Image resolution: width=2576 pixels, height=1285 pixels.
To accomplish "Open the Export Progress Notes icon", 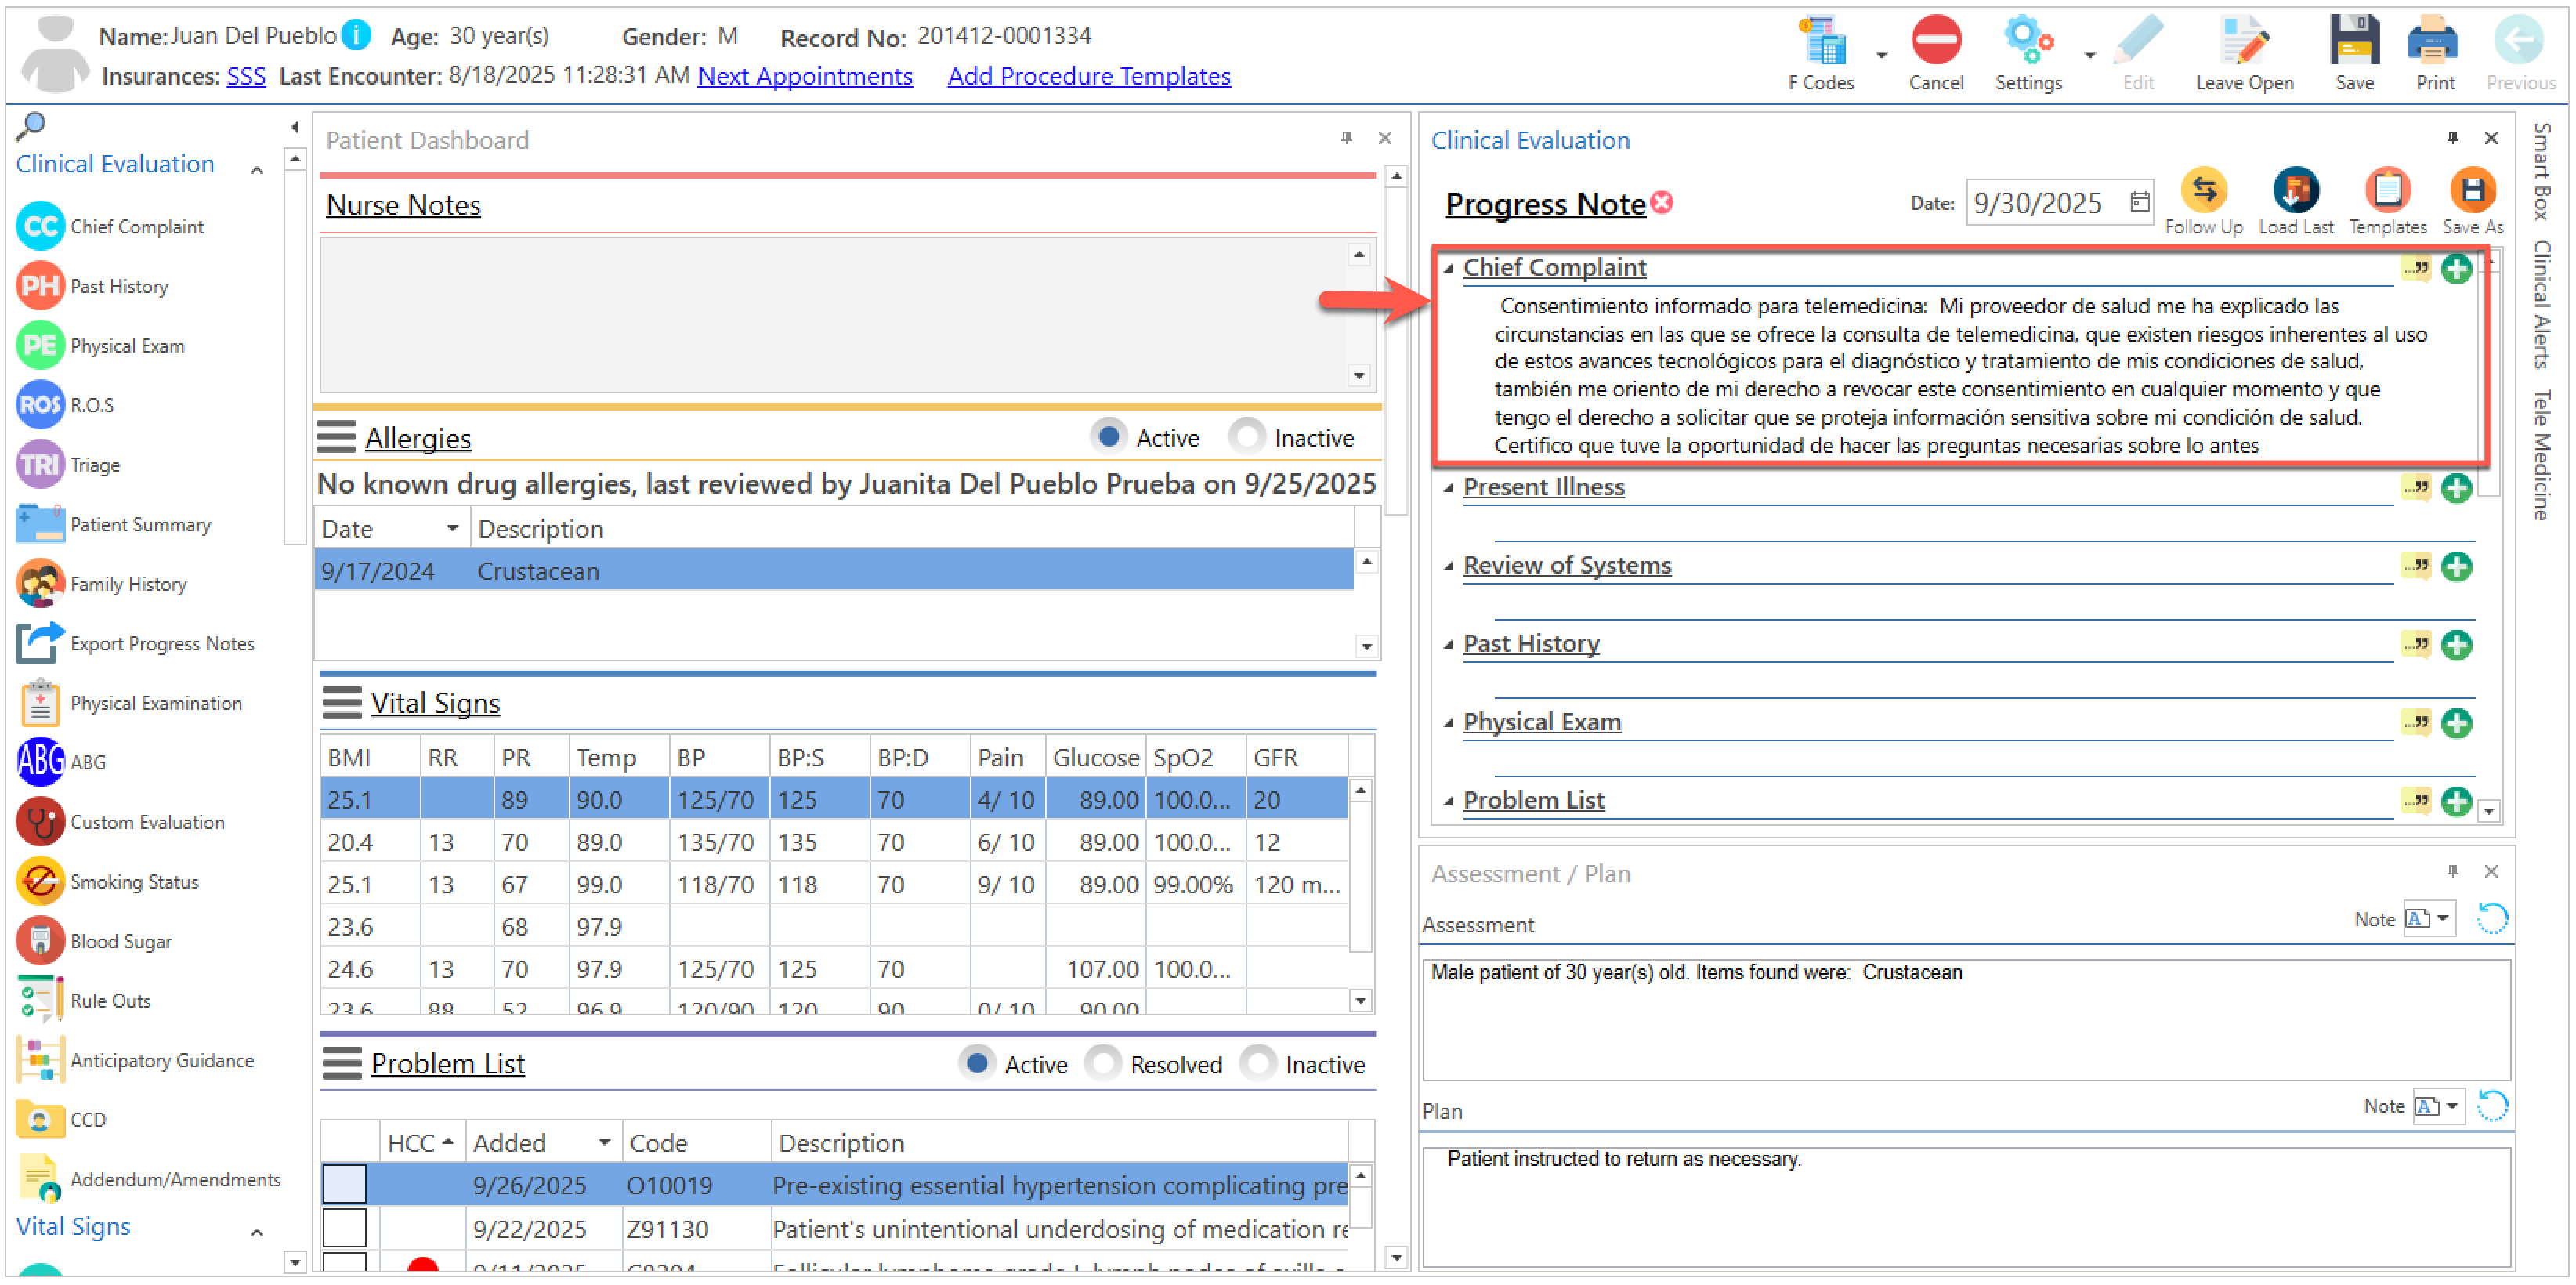I will click(x=40, y=643).
